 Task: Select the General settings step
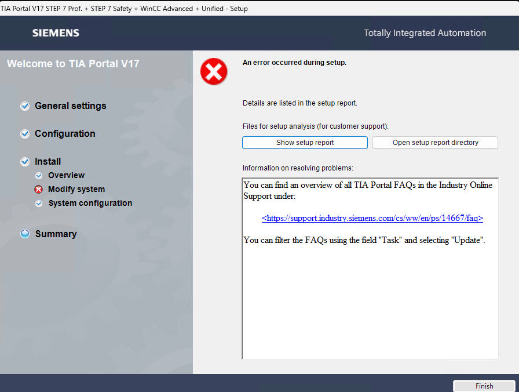[x=71, y=106]
